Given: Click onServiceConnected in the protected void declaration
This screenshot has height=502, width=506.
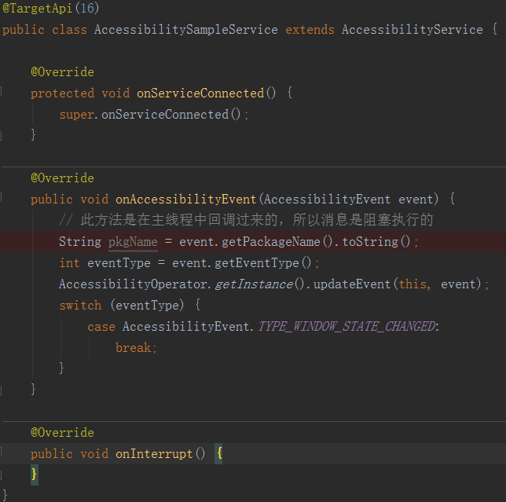Looking at the screenshot, I should tap(200, 93).
